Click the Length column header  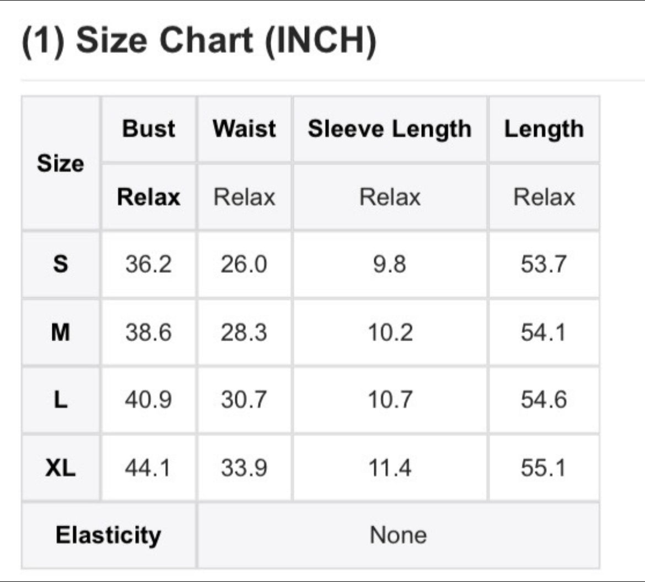(x=544, y=129)
